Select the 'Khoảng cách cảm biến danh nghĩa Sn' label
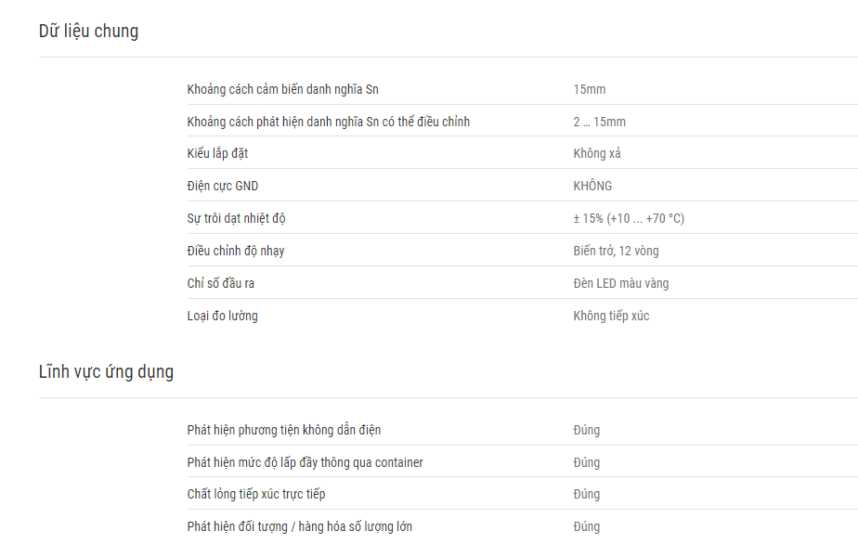 coord(282,89)
